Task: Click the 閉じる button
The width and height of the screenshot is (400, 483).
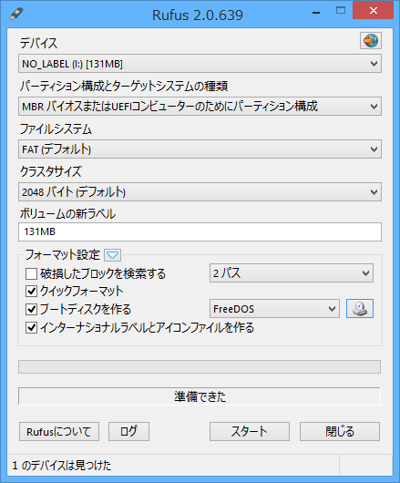Action: tap(340, 432)
